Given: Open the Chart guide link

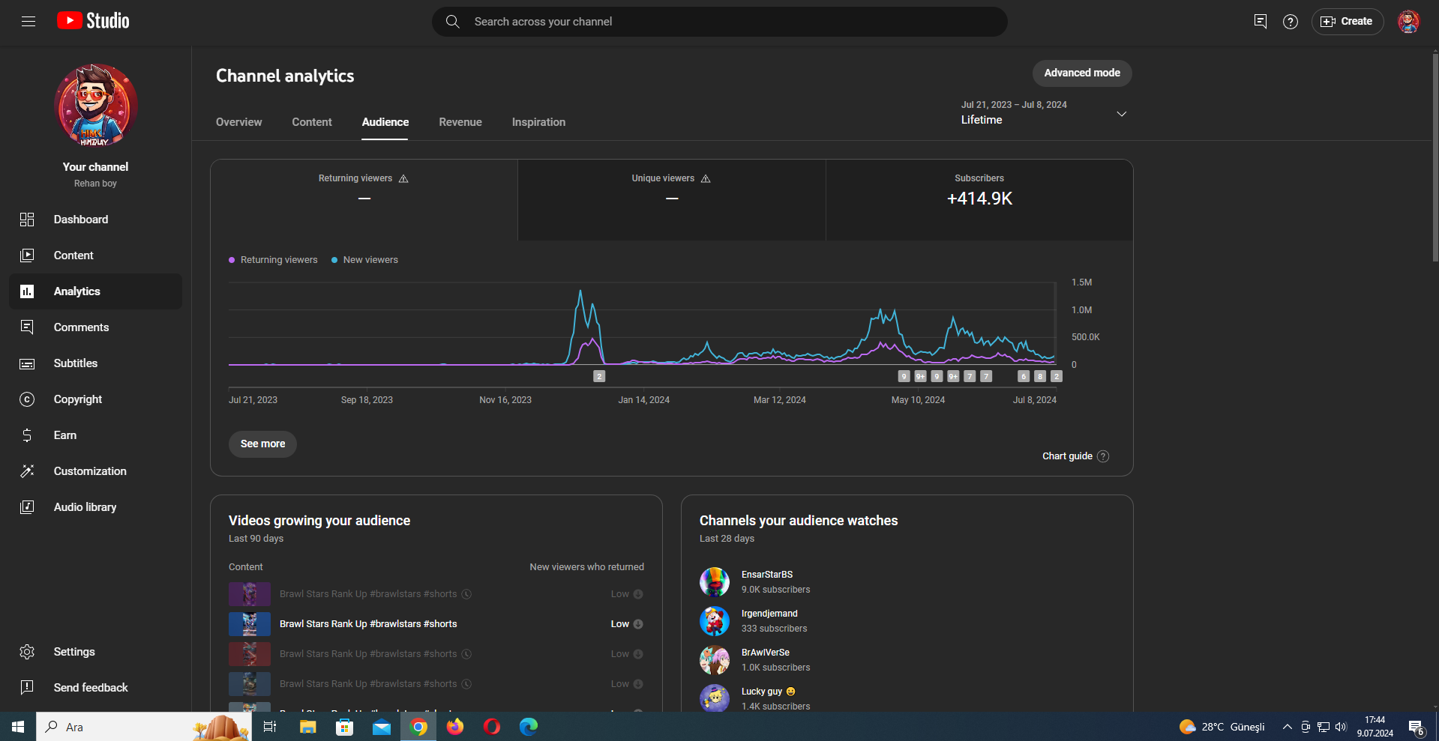Looking at the screenshot, I should coord(1067,456).
